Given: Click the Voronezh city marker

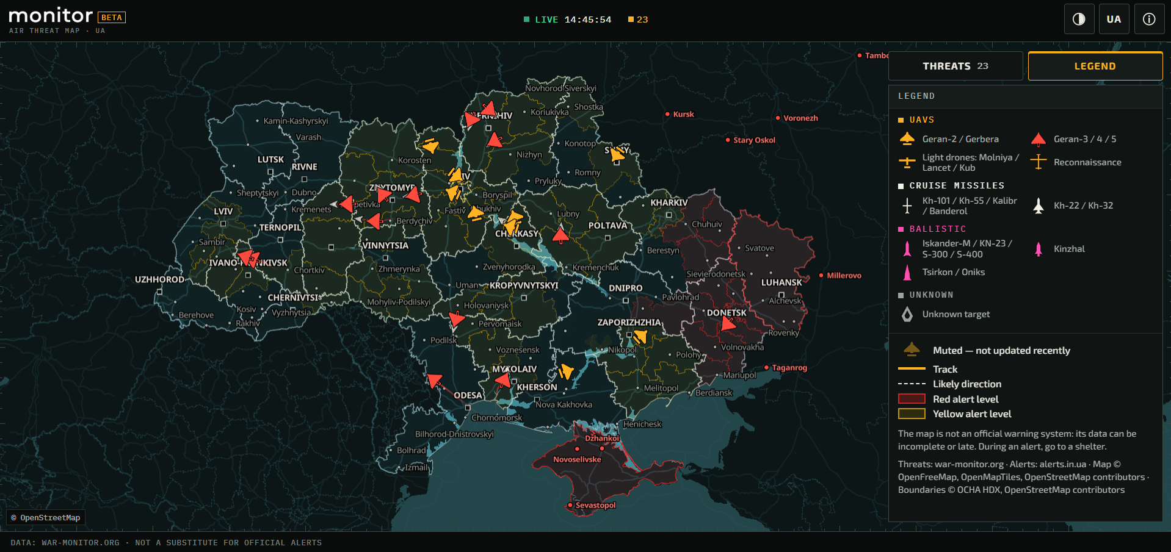Looking at the screenshot, I should [x=778, y=118].
